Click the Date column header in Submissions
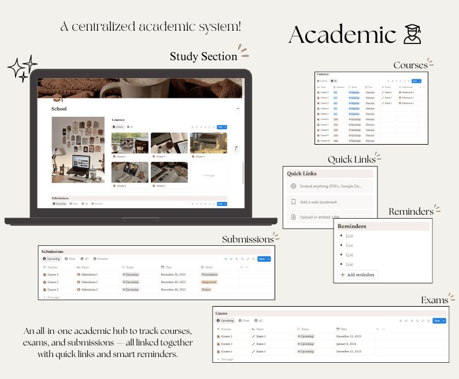 [166, 267]
